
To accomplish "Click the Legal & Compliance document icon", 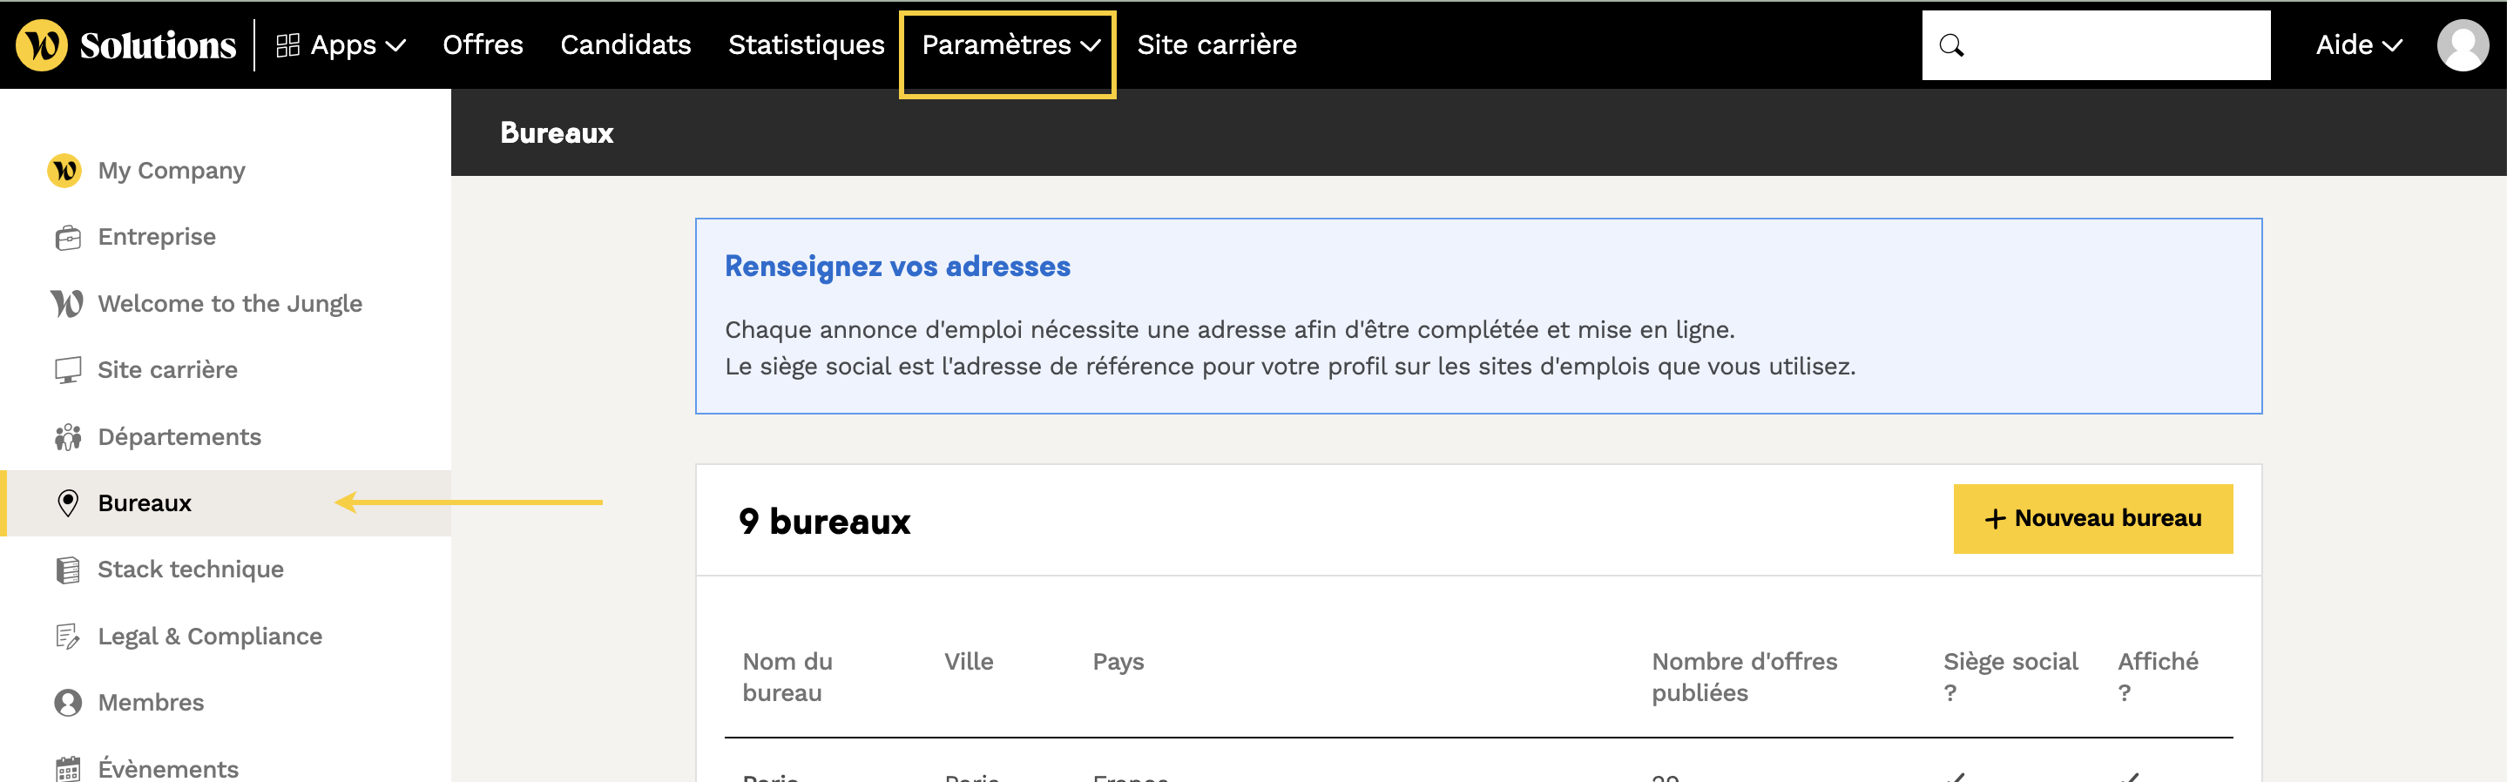I will (67, 636).
